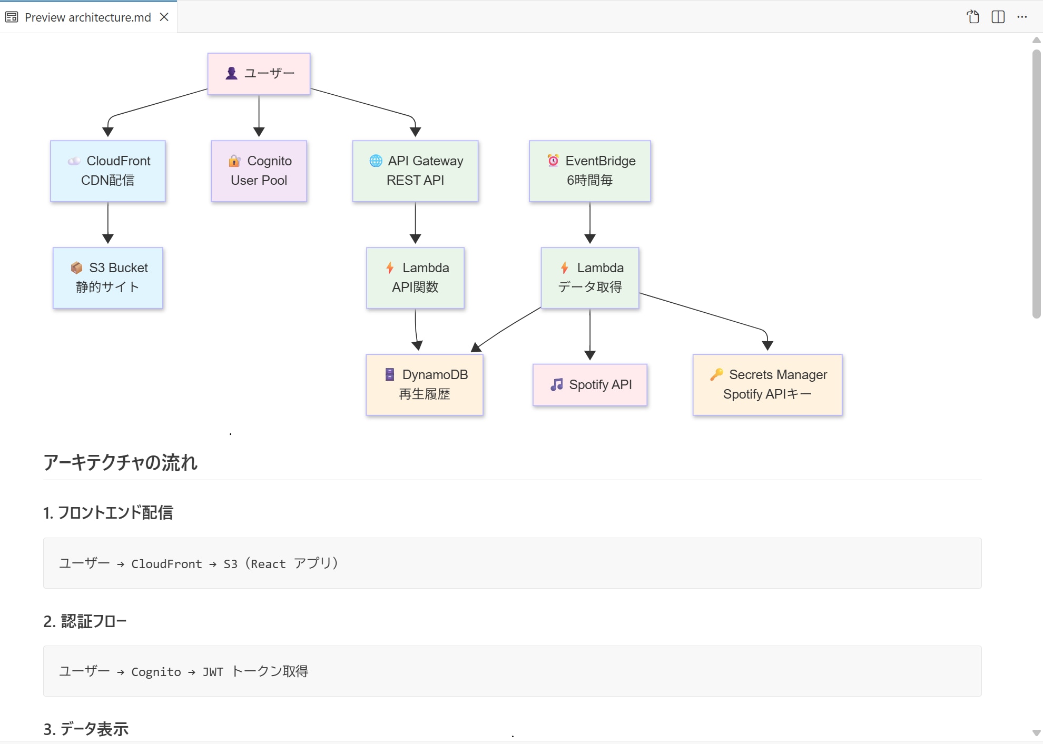Click the scroll down arrow at bottom right
This screenshot has width=1043, height=744.
(x=1036, y=733)
